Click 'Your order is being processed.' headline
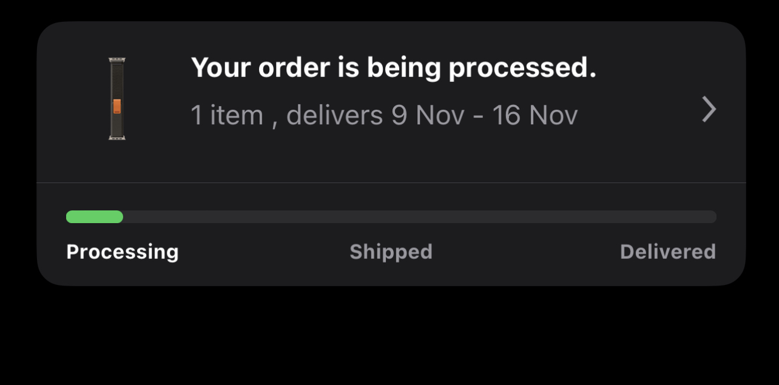The width and height of the screenshot is (779, 385). (393, 68)
